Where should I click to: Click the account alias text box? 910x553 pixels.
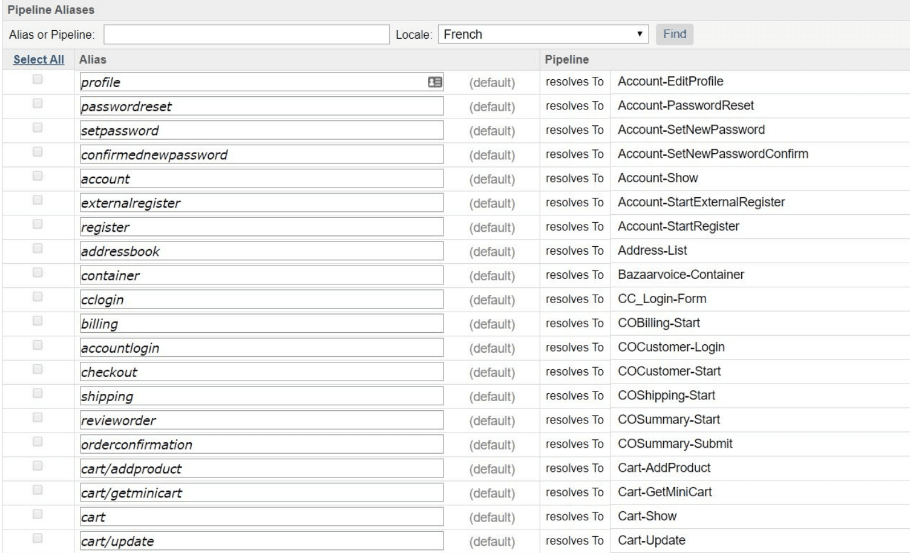[261, 179]
